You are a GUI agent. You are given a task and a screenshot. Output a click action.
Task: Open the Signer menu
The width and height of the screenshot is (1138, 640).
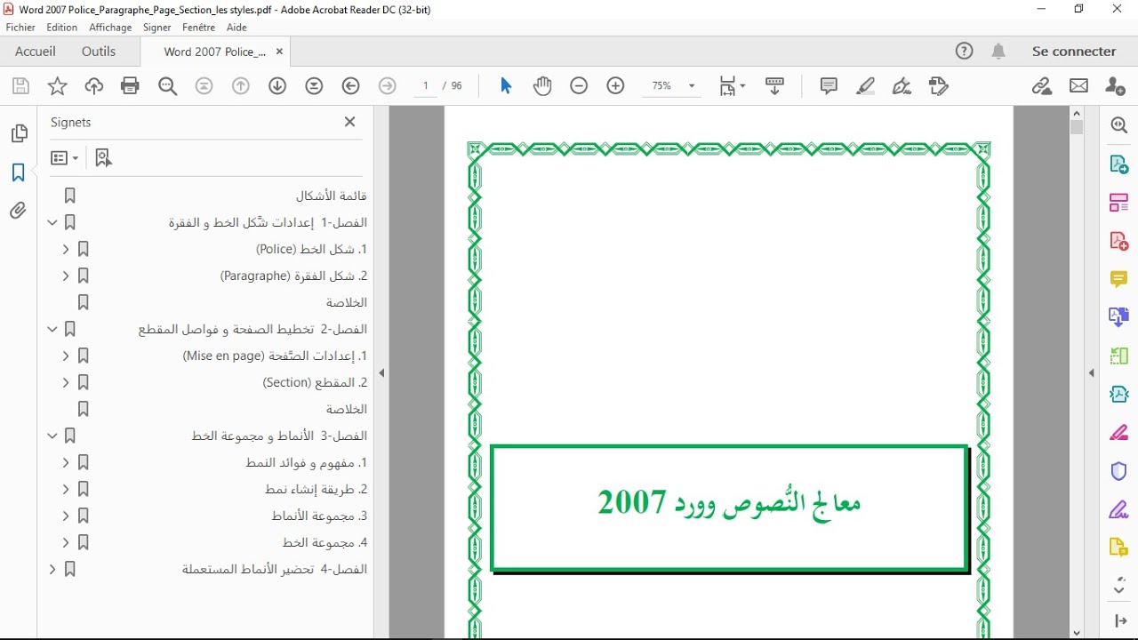157,28
